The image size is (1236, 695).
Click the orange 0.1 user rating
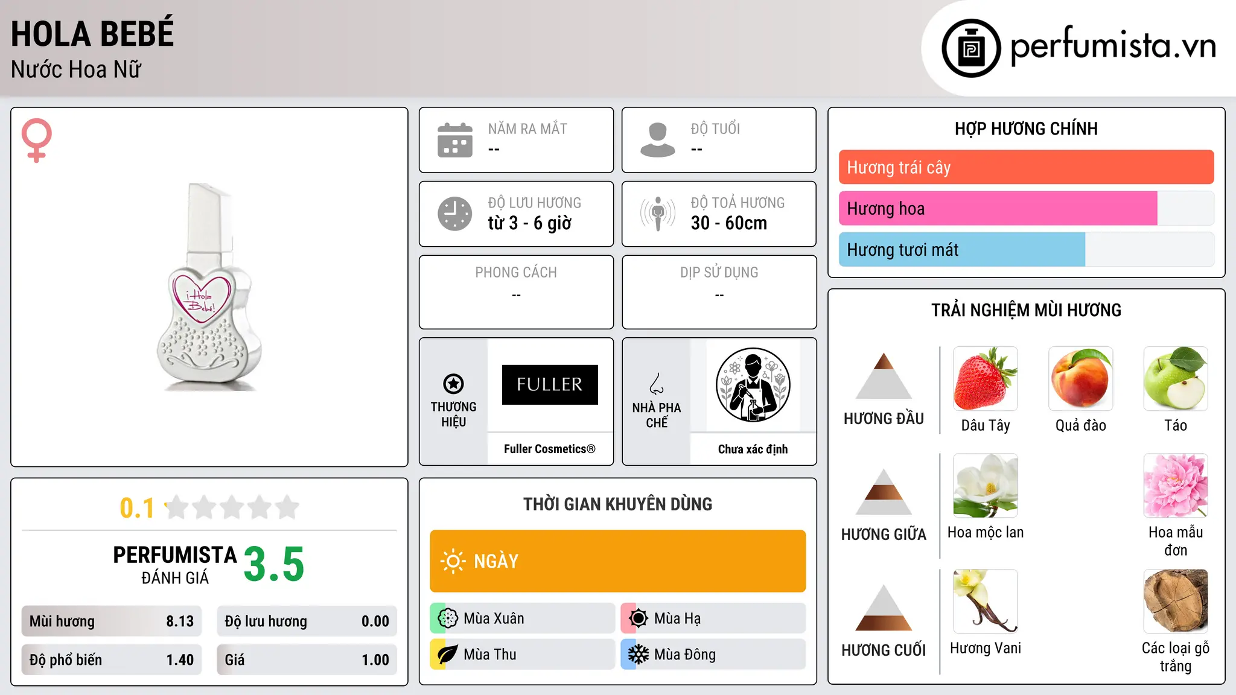tap(137, 507)
